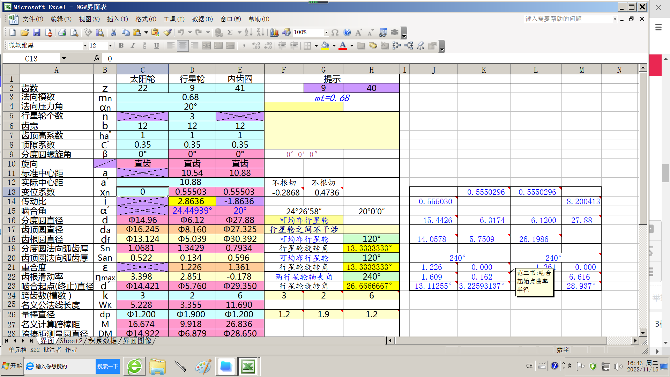Open undo history dropdown arrow

[x=190, y=32]
